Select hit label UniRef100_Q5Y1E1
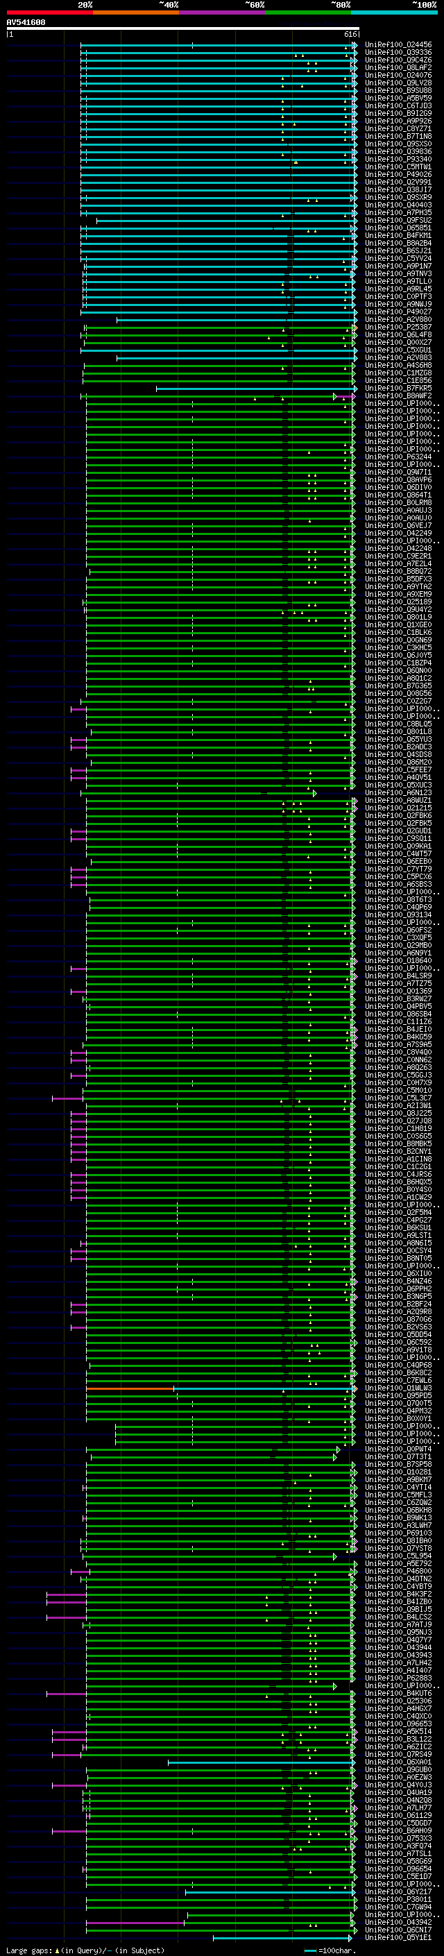This screenshot has height=1956, width=444. (398, 1938)
